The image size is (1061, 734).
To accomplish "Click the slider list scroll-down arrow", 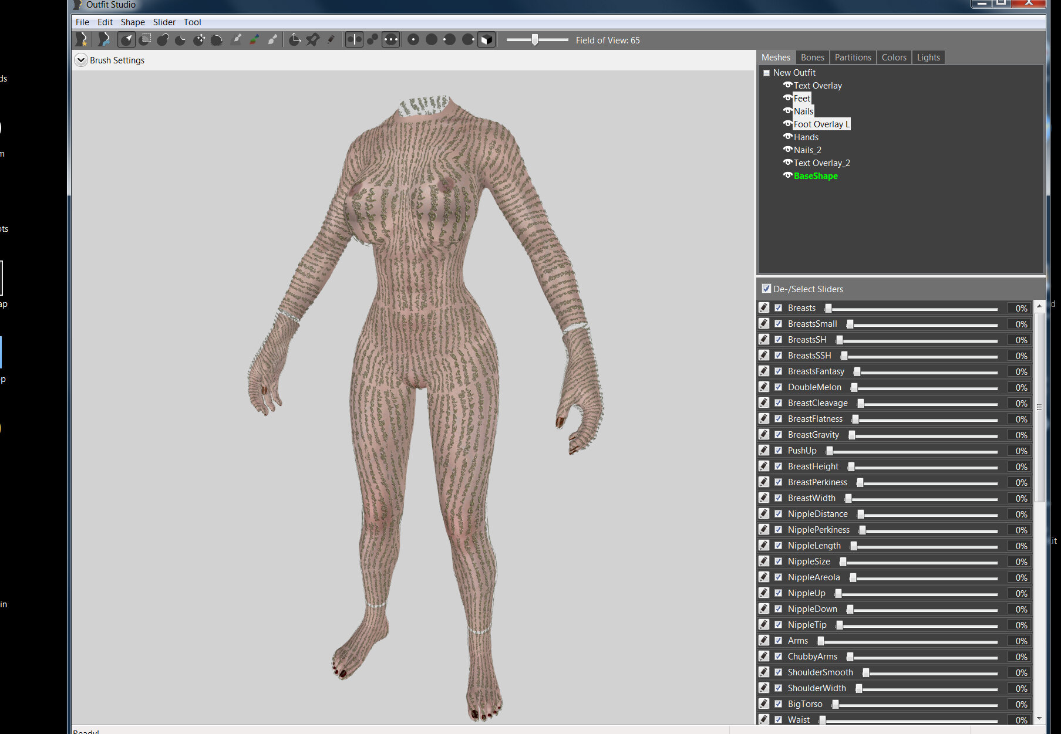I will pos(1039,718).
